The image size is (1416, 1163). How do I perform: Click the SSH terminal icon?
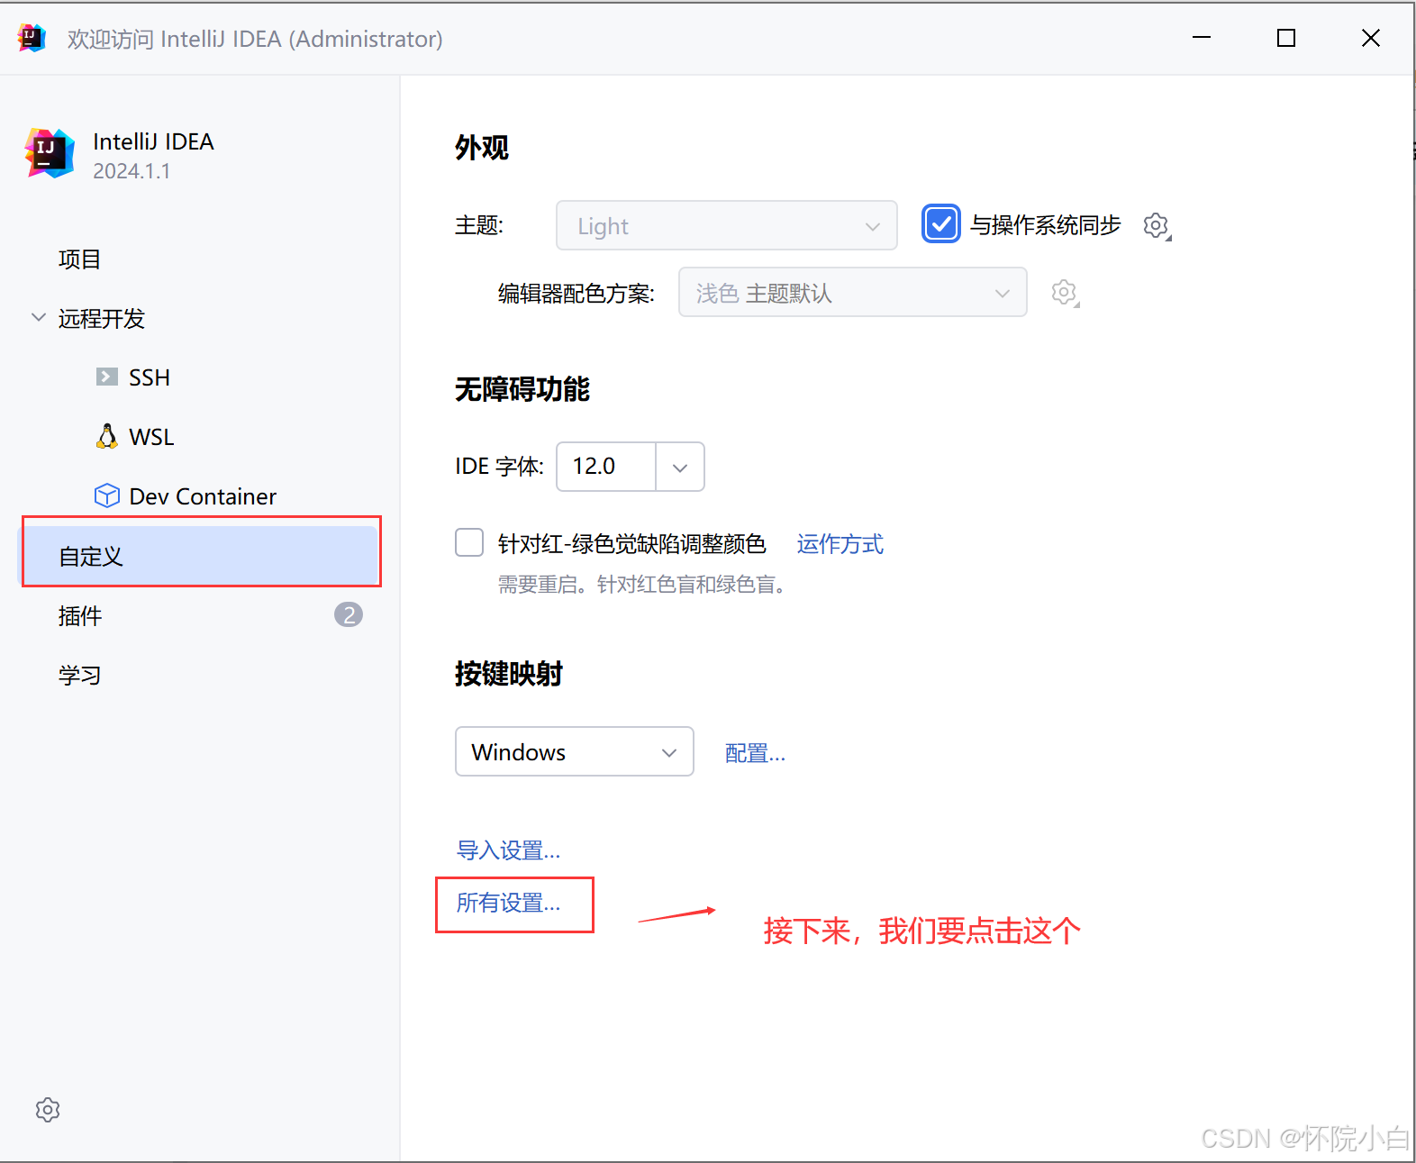[107, 377]
